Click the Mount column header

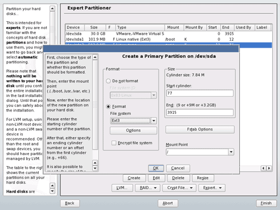tap(174, 27)
